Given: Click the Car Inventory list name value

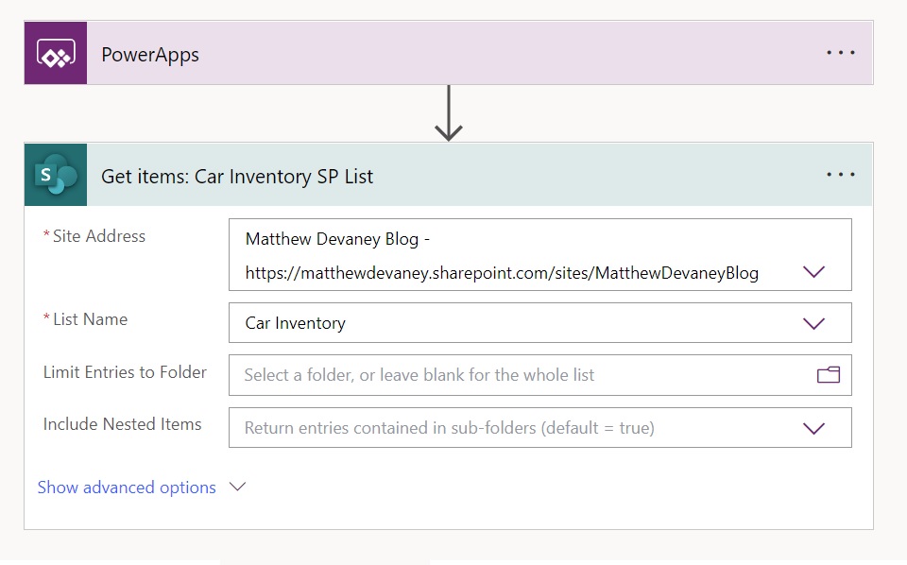Looking at the screenshot, I should 295,323.
